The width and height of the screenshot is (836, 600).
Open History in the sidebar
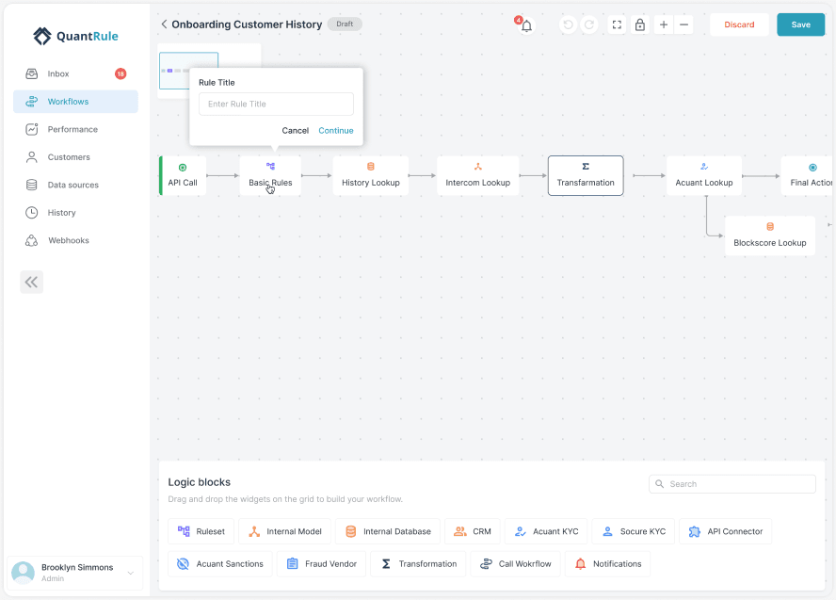tap(75, 212)
